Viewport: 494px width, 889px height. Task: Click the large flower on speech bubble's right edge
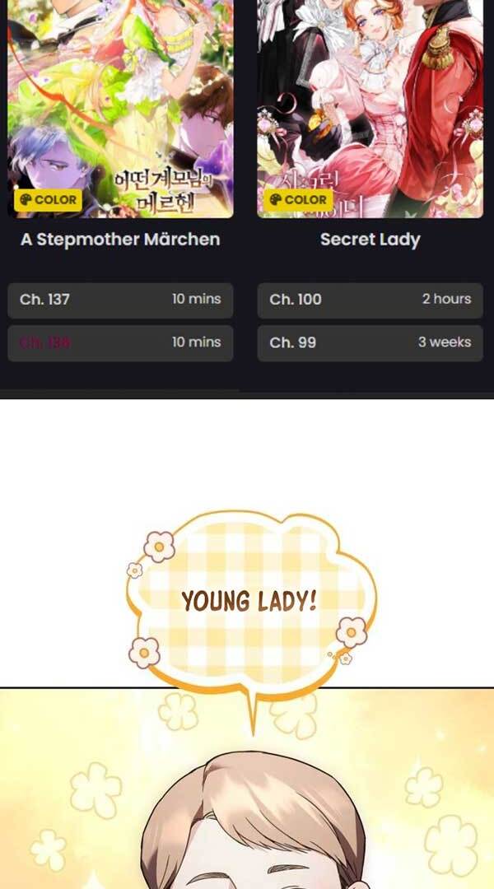pyautogui.click(x=352, y=631)
